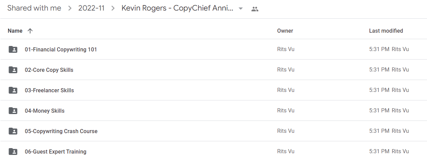Click the chevron after Shared with me

click(70, 9)
